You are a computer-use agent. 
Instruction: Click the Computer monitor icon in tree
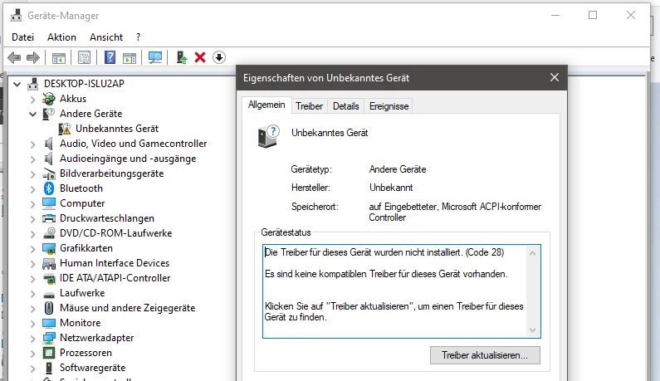point(49,203)
